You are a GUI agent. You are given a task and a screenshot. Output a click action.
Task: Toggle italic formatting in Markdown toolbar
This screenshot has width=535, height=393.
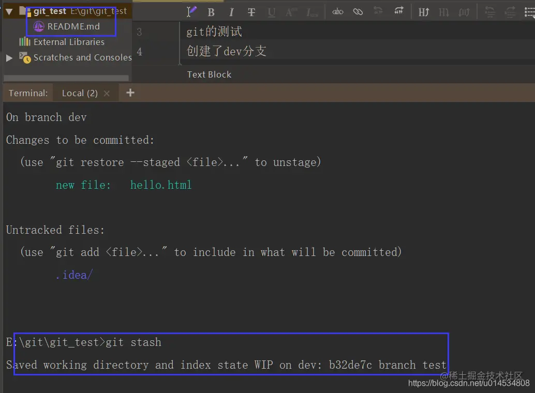[x=231, y=12]
